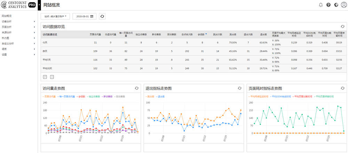
Task: Toggle 平均网络延迟时间 legend series
Action: coord(259,96)
